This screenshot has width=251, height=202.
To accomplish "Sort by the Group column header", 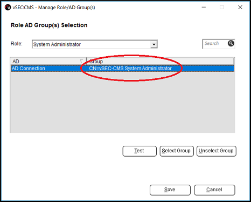I will [x=161, y=62].
